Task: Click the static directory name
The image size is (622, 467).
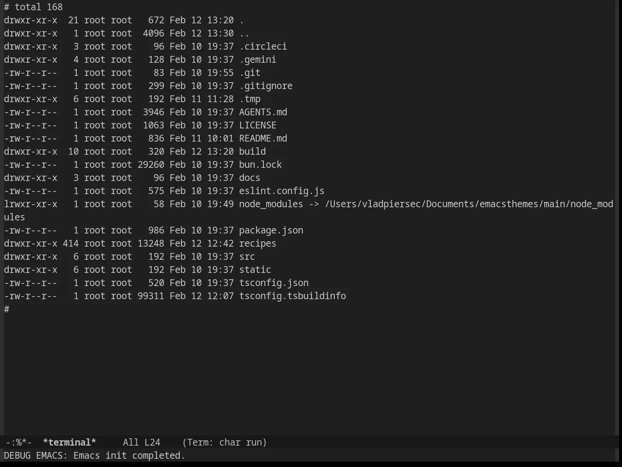Action: tap(255, 269)
